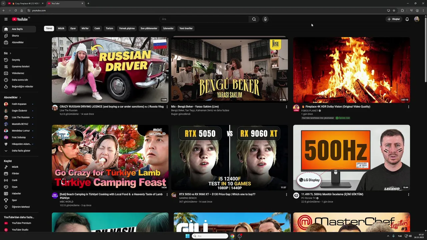The image size is (427, 240).
Task: Expand the Abonelikler section heading
Action: [12, 97]
